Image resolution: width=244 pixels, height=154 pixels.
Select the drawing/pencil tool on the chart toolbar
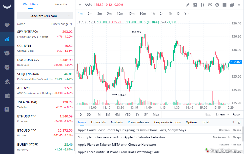187,5
